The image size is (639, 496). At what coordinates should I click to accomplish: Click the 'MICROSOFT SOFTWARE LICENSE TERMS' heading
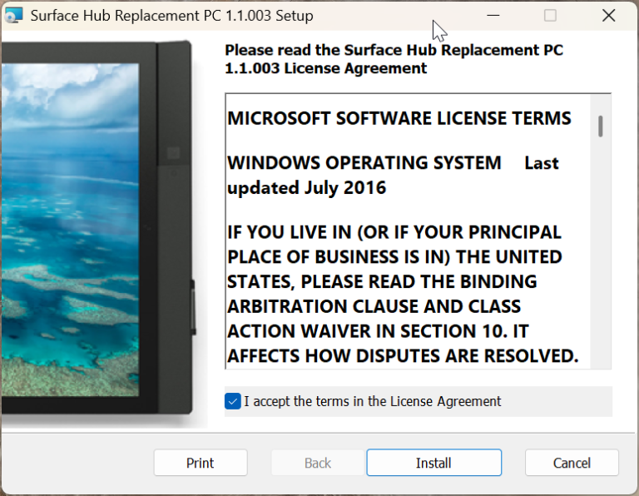(399, 118)
